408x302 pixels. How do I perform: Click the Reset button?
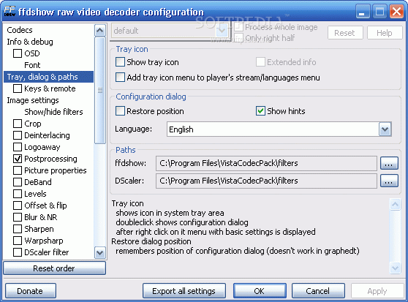tap(345, 33)
